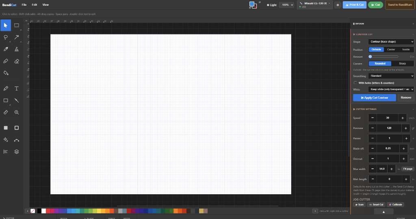The width and height of the screenshot is (416, 219).
Task: Select the stamp tool
Action: (x=16, y=49)
